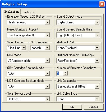Open Sound Desired Sample Rate dropdown

tap(78, 35)
